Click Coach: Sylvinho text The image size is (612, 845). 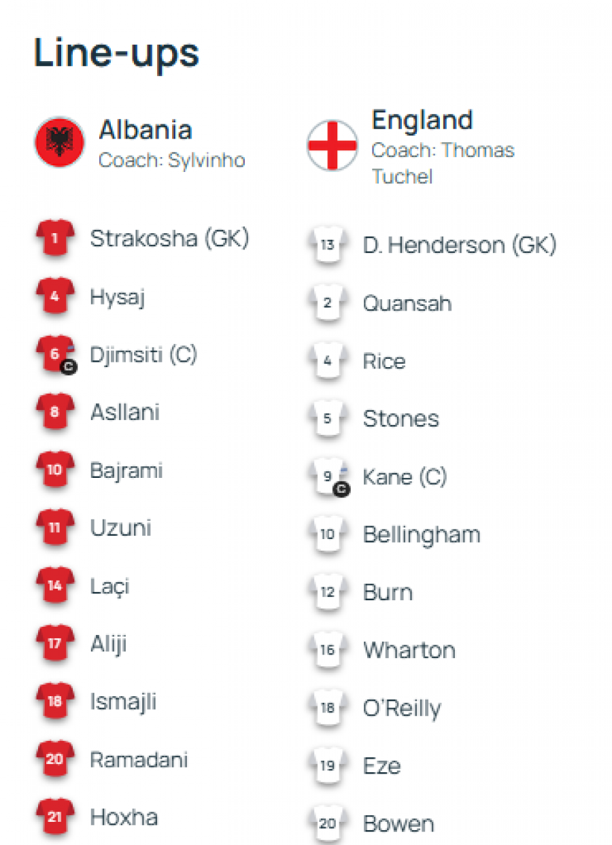click(x=171, y=160)
